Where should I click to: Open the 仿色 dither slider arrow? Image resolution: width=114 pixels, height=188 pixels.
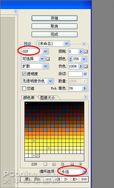(81, 66)
